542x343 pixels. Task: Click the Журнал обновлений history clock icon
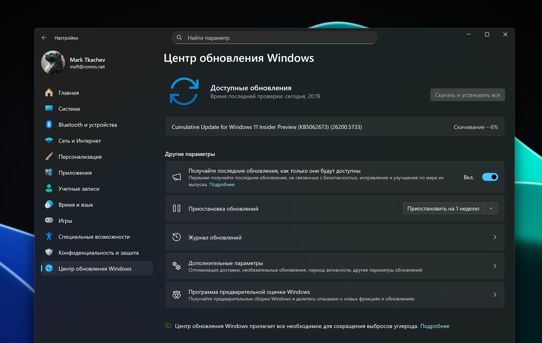[x=177, y=237]
